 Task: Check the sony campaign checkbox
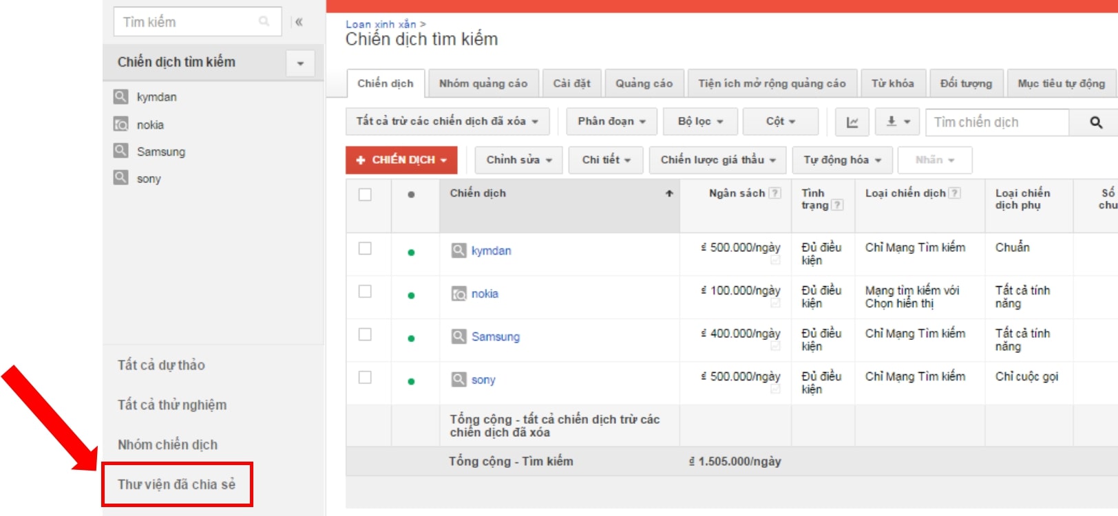click(x=365, y=378)
